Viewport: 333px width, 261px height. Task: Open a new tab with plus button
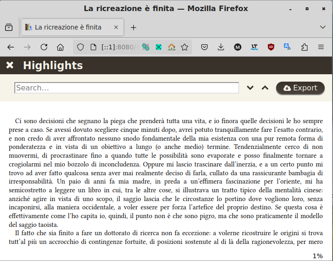133,28
